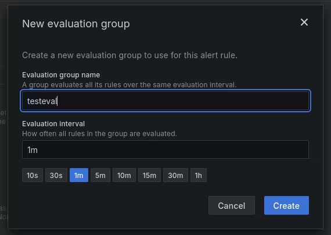
Task: Pick the 5m evaluation interval
Action: pos(100,175)
